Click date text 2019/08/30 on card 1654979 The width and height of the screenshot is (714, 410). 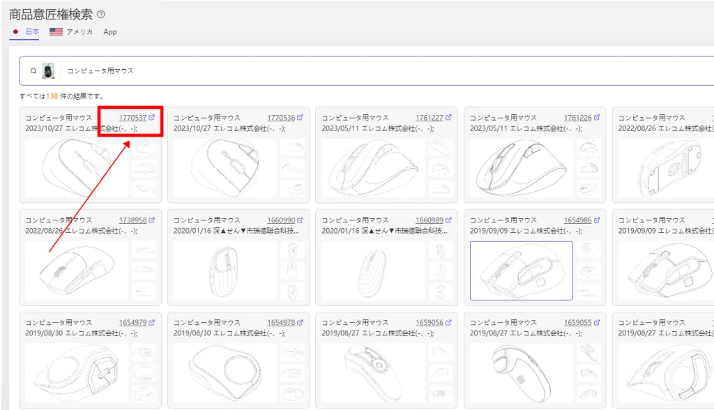pos(44,333)
